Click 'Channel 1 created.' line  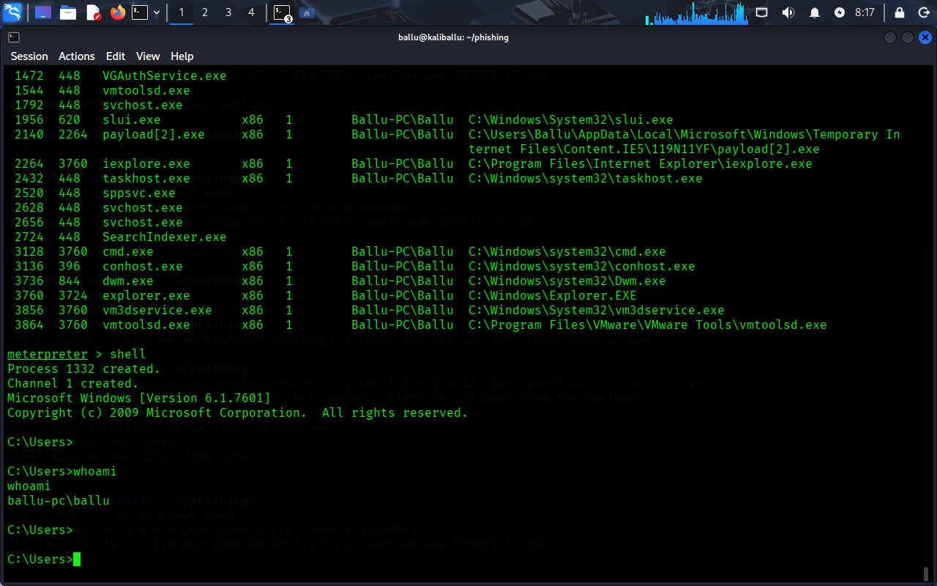pyautogui.click(x=73, y=384)
